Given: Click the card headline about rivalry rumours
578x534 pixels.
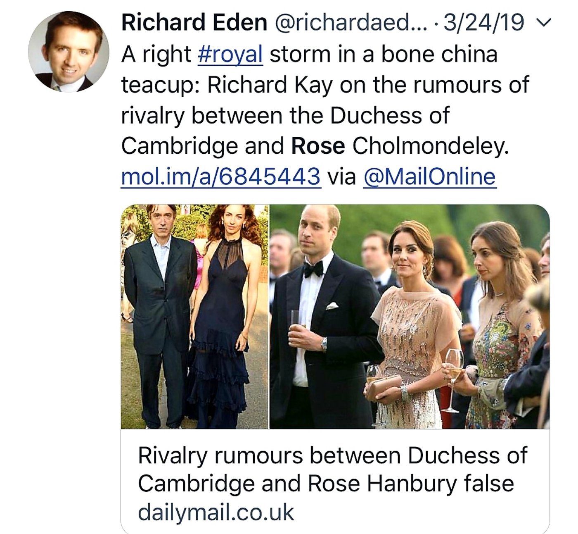Looking at the screenshot, I should coord(332,469).
